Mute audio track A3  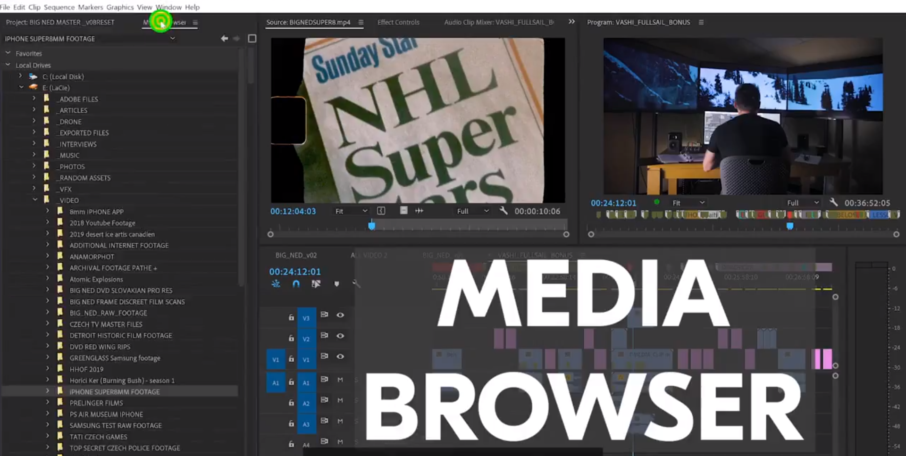coord(340,421)
